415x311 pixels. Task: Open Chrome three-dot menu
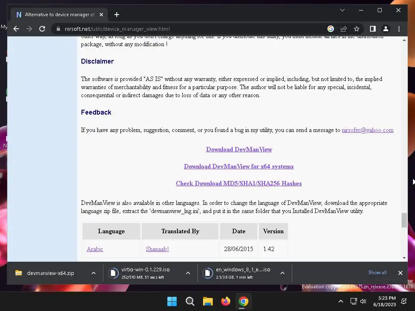pos(399,29)
